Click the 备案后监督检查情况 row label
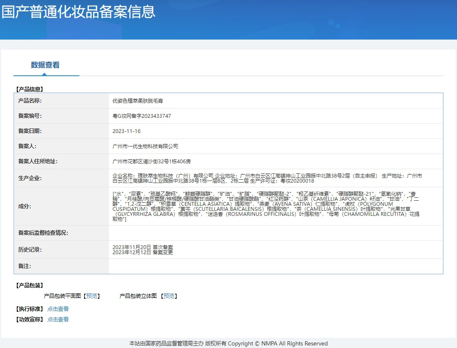Image resolution: width=457 pixels, height=348 pixels. pyautogui.click(x=43, y=233)
